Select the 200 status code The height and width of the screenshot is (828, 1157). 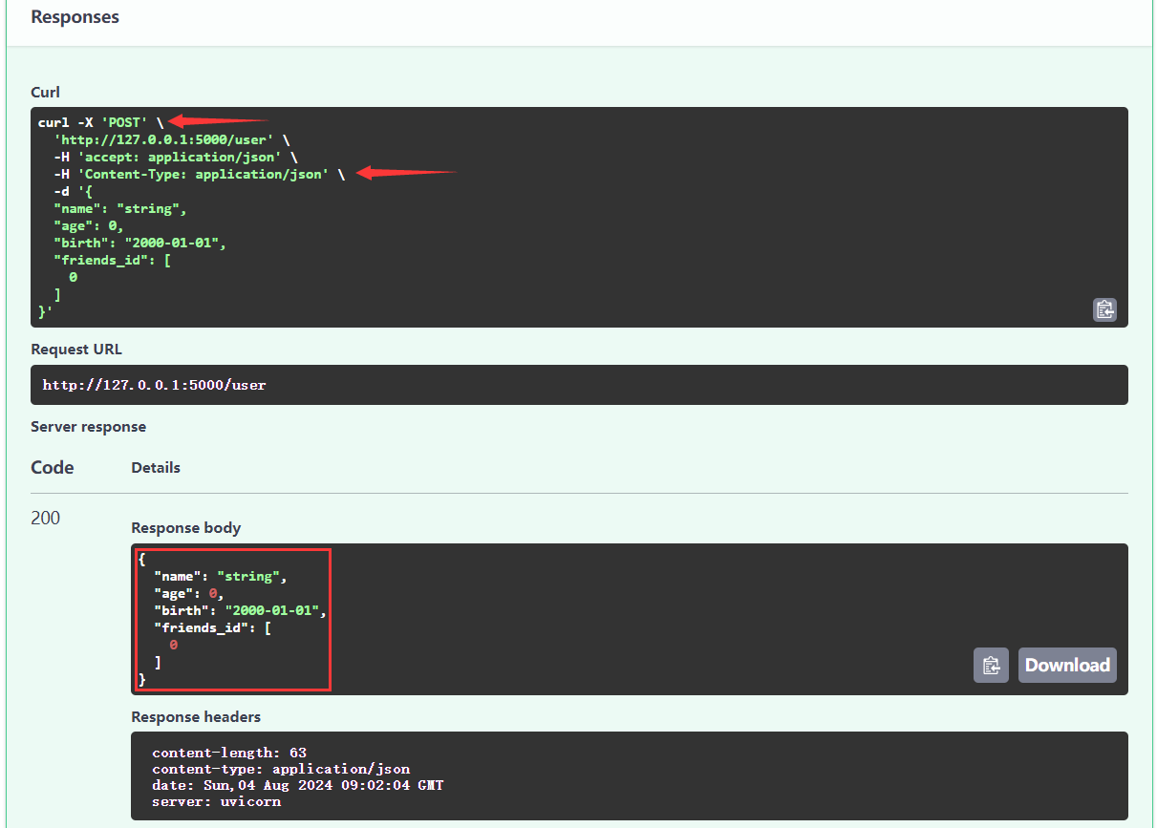[x=45, y=519]
